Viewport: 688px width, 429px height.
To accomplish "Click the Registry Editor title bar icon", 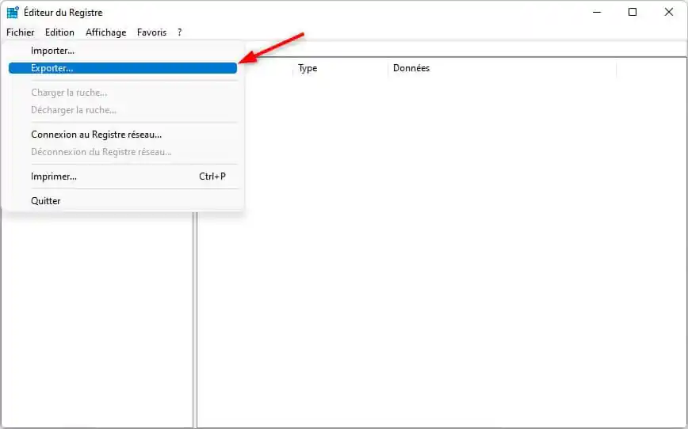I will (13, 13).
